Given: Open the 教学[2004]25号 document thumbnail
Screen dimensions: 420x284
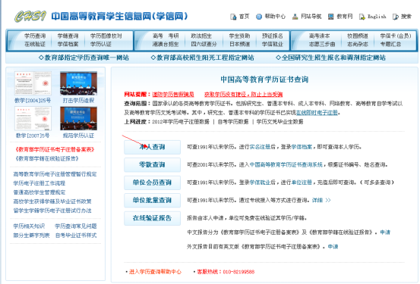Looking at the screenshot, I should (33, 83).
